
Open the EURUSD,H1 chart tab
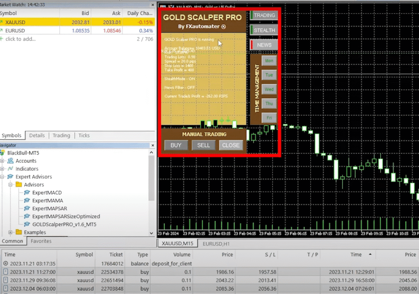[x=216, y=243]
